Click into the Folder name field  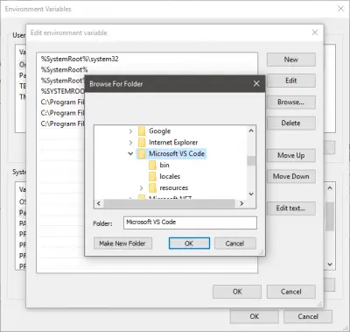(x=190, y=223)
